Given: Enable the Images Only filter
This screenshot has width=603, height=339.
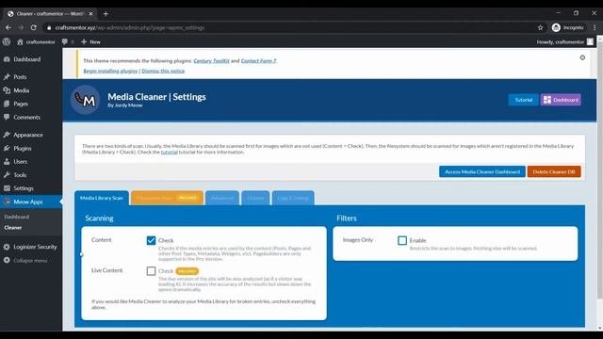Looking at the screenshot, I should point(402,240).
